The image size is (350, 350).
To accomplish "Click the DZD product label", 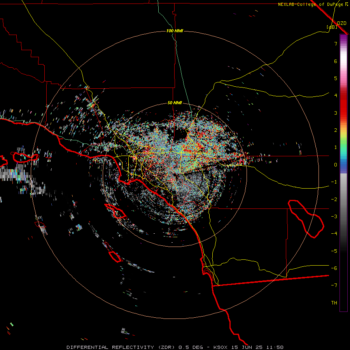I will point(342,23).
